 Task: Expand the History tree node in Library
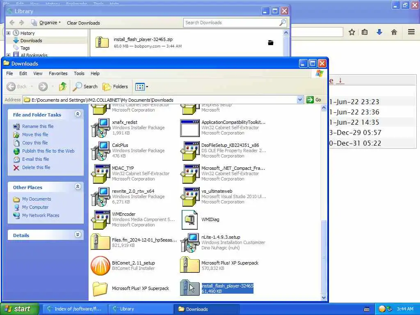8,33
